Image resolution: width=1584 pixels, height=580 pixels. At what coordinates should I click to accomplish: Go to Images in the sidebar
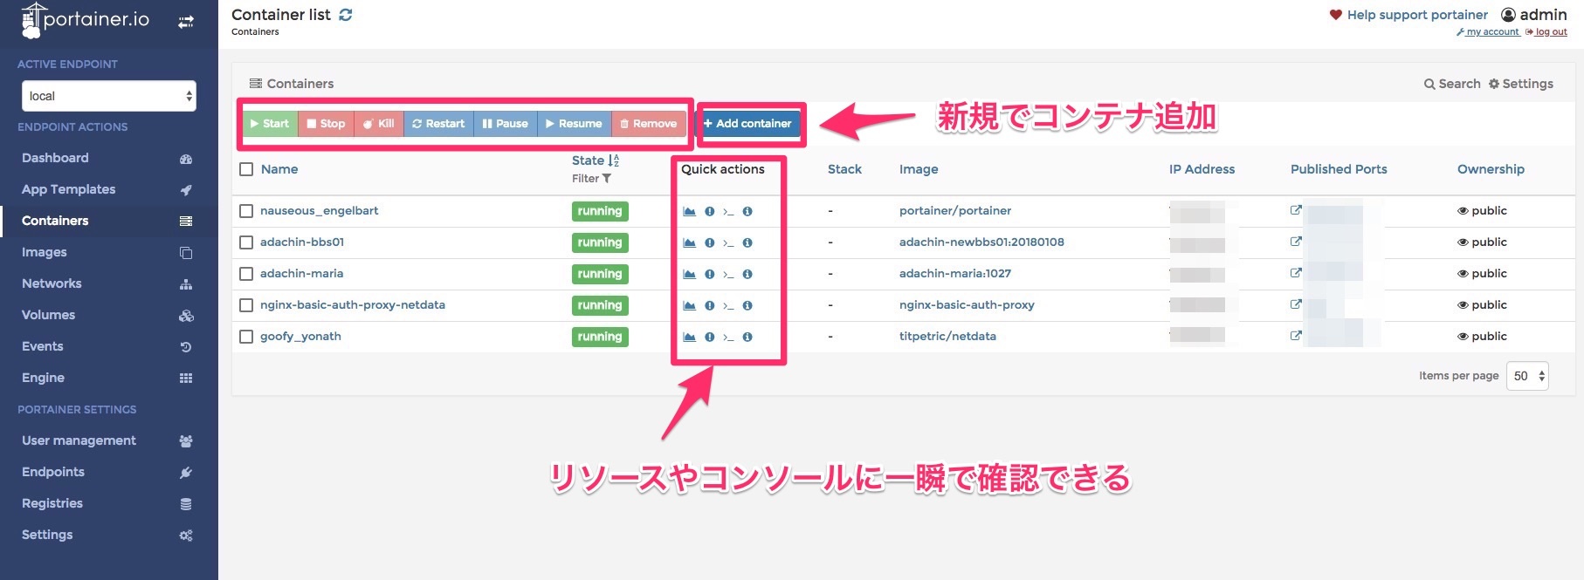tap(45, 252)
